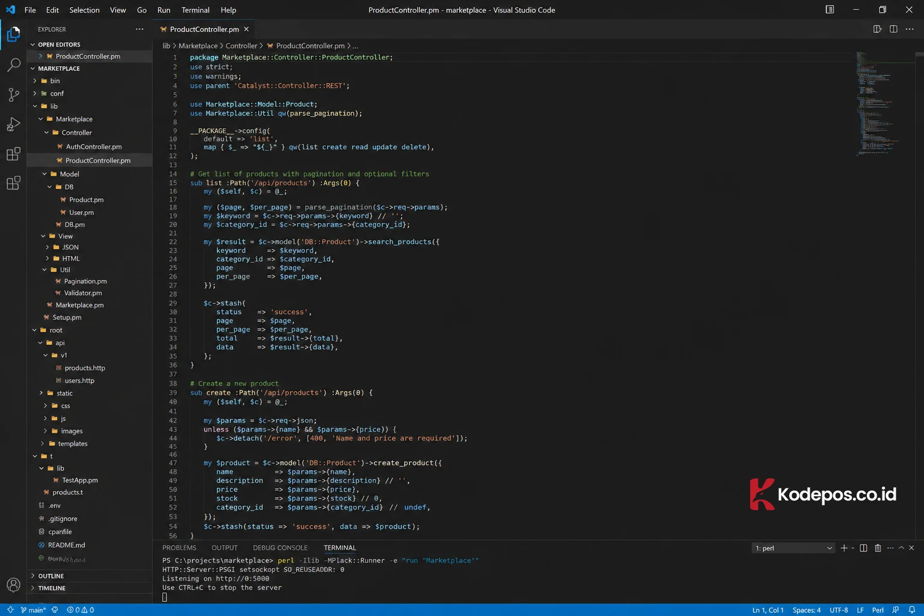Switch to the OUTPUT panel tab

(x=224, y=548)
